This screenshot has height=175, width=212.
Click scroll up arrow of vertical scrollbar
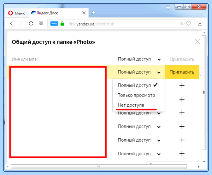coord(204,33)
